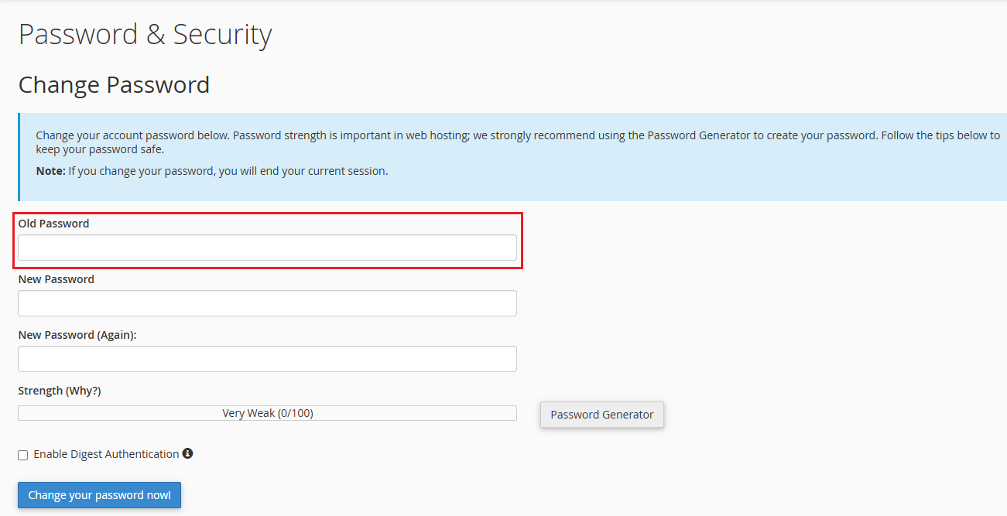Click the Old Password label

tap(53, 224)
